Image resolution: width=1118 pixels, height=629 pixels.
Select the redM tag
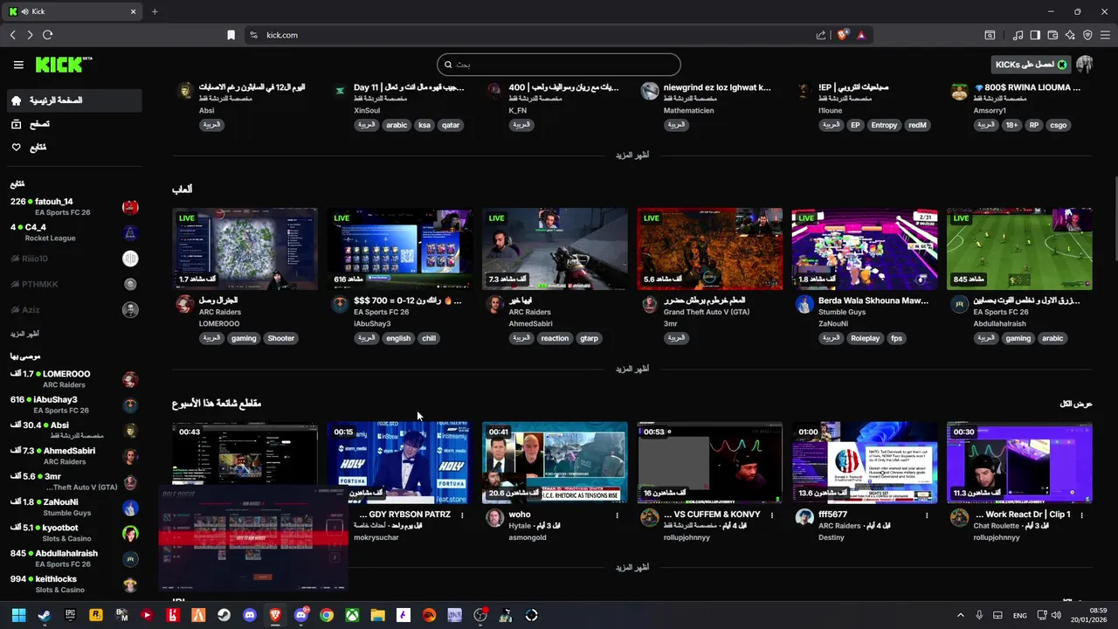pyautogui.click(x=917, y=125)
